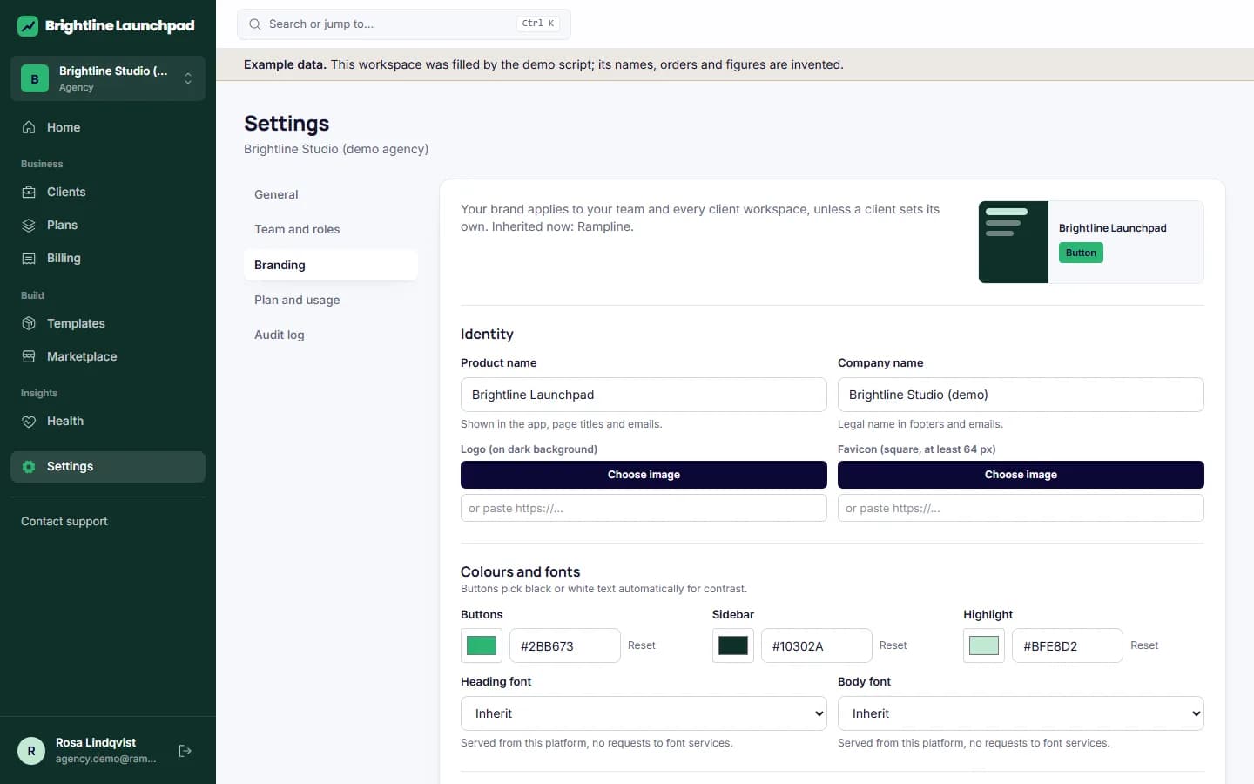Edit the Company name field
The width and height of the screenshot is (1254, 784).
pyautogui.click(x=1021, y=395)
